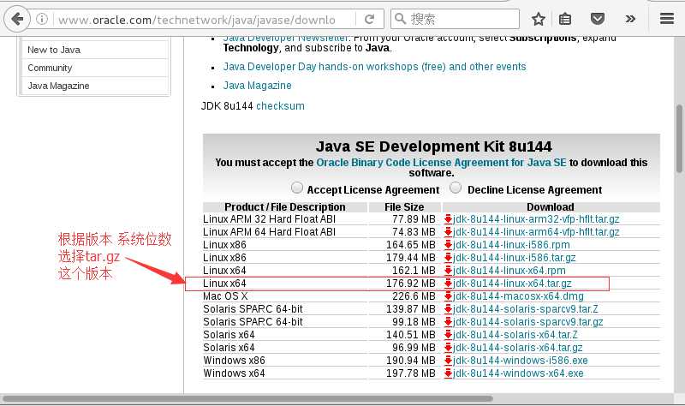Click the Windows x64 product cell
685x406 pixels.
[234, 373]
